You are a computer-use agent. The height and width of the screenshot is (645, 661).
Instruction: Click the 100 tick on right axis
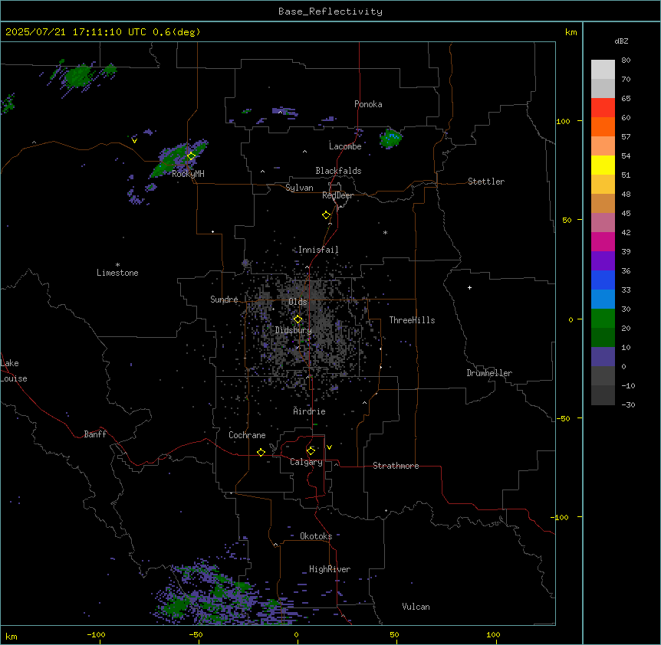[563, 121]
